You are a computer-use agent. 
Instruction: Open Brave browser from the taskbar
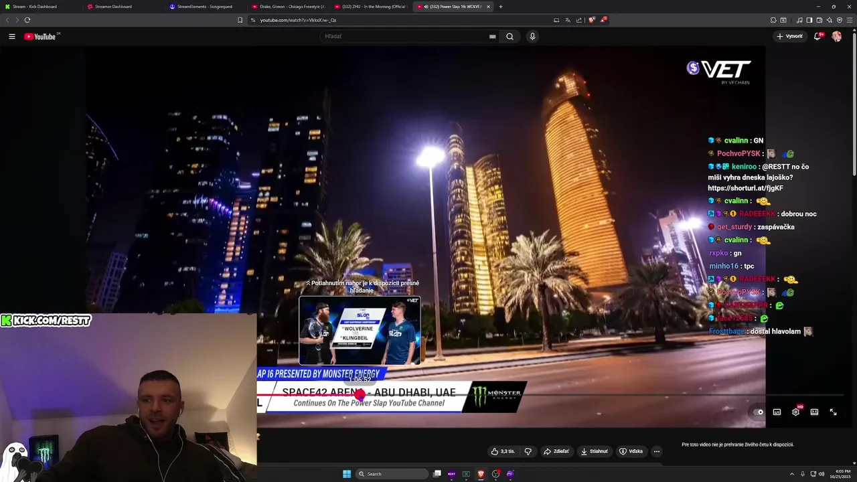481,474
